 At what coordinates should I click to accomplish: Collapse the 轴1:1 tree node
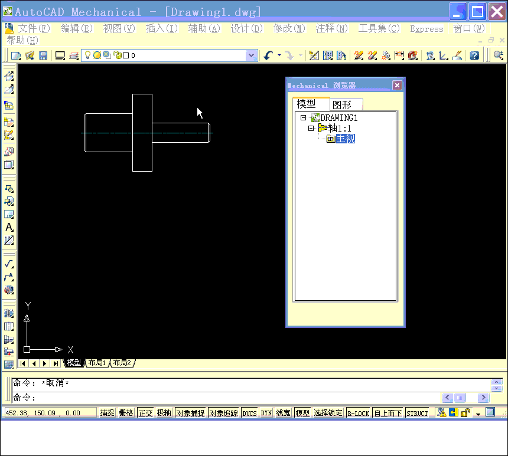pyautogui.click(x=311, y=128)
